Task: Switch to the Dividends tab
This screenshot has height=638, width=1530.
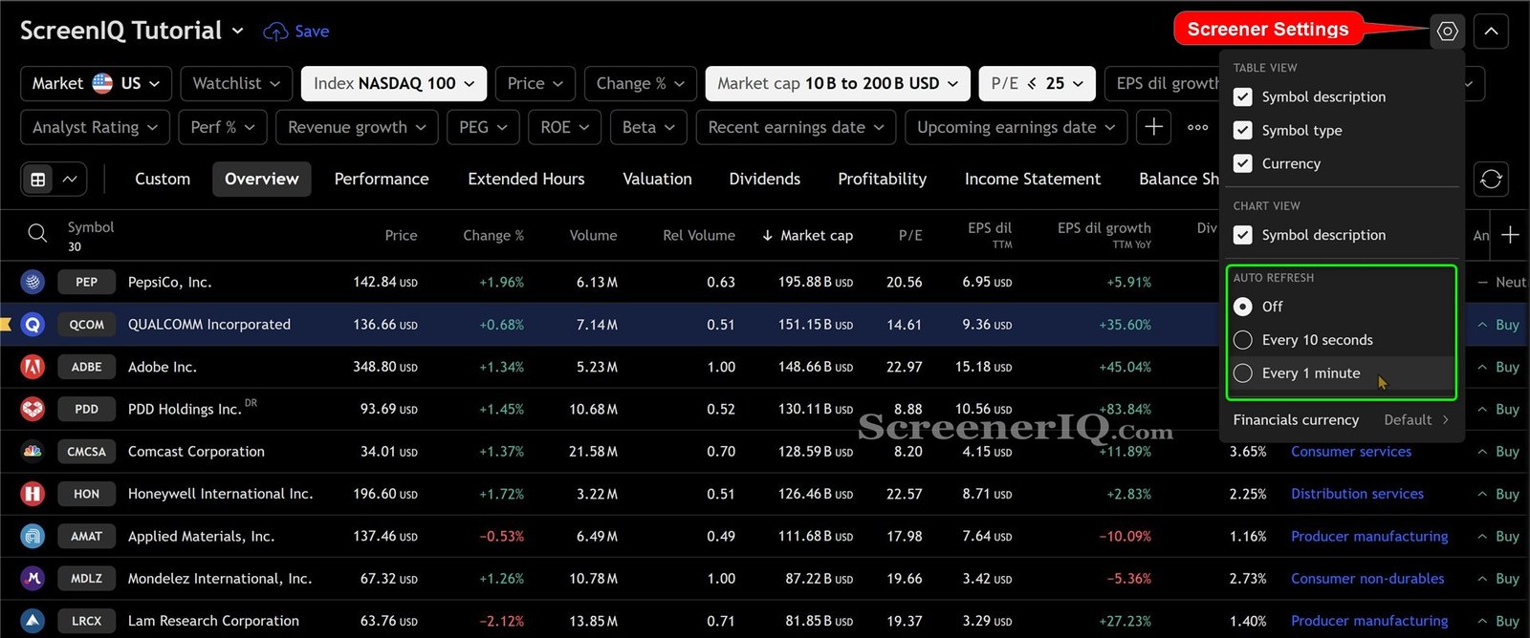Action: coord(764,179)
